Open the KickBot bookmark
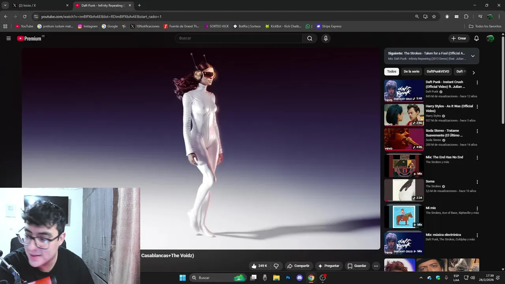This screenshot has width=505, height=284. coord(283,26)
